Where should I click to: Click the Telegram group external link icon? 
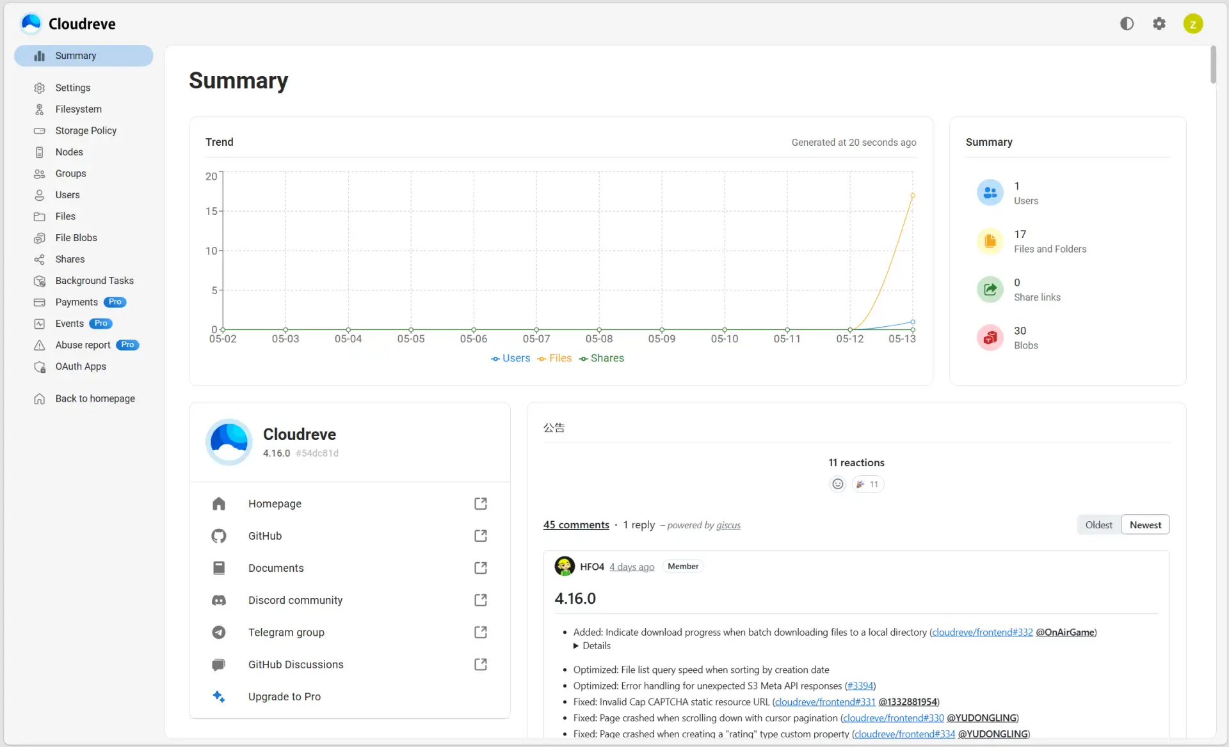[481, 633]
